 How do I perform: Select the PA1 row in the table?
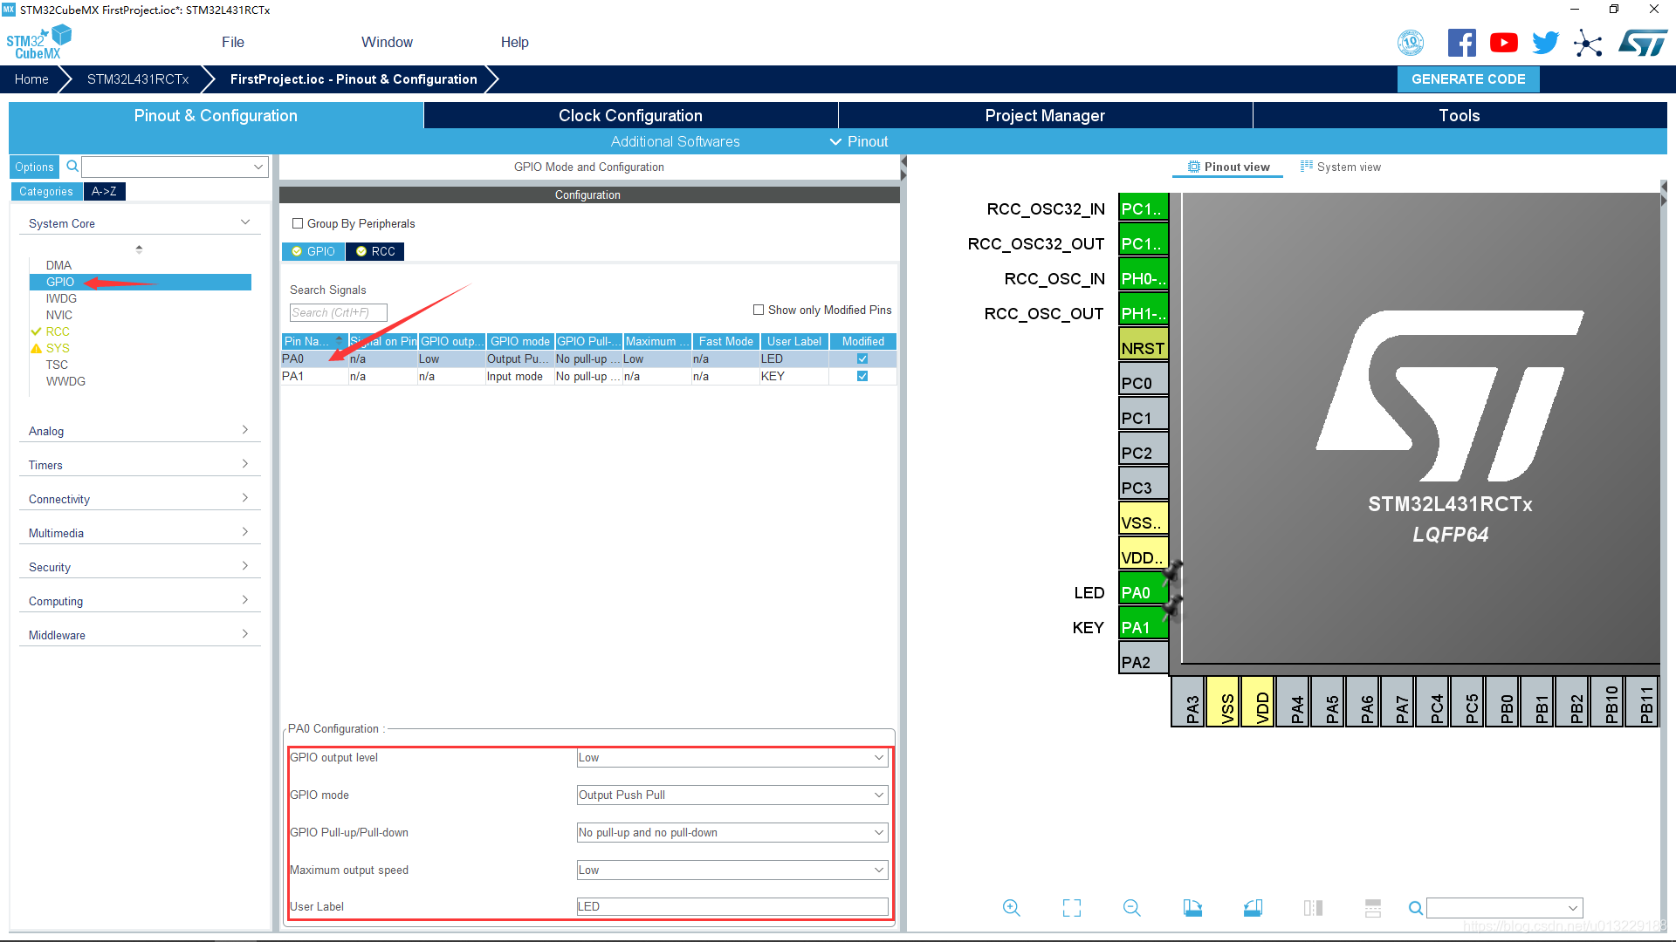(588, 376)
